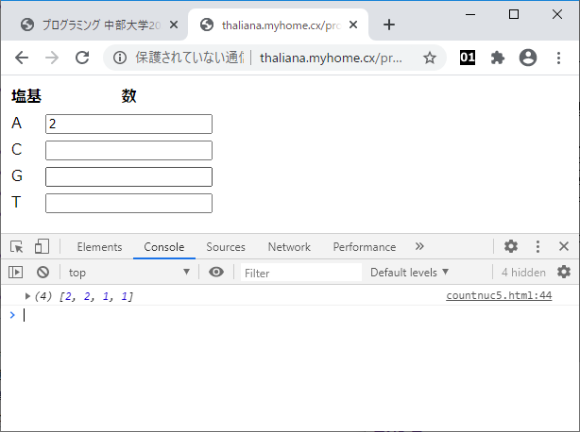The height and width of the screenshot is (432, 580).
Task: Reload the current page
Action: click(82, 58)
